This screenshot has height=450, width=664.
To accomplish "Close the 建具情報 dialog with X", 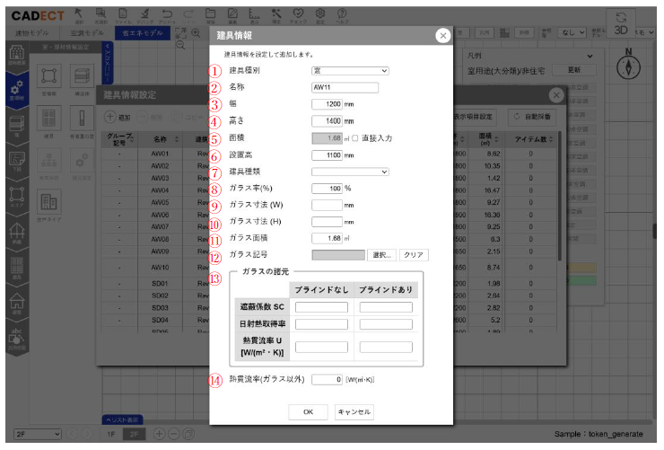I will [442, 35].
